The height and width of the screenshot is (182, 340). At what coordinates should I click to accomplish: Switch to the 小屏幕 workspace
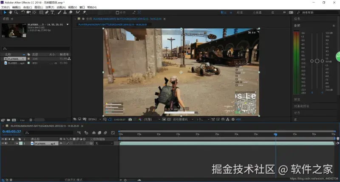257,13
